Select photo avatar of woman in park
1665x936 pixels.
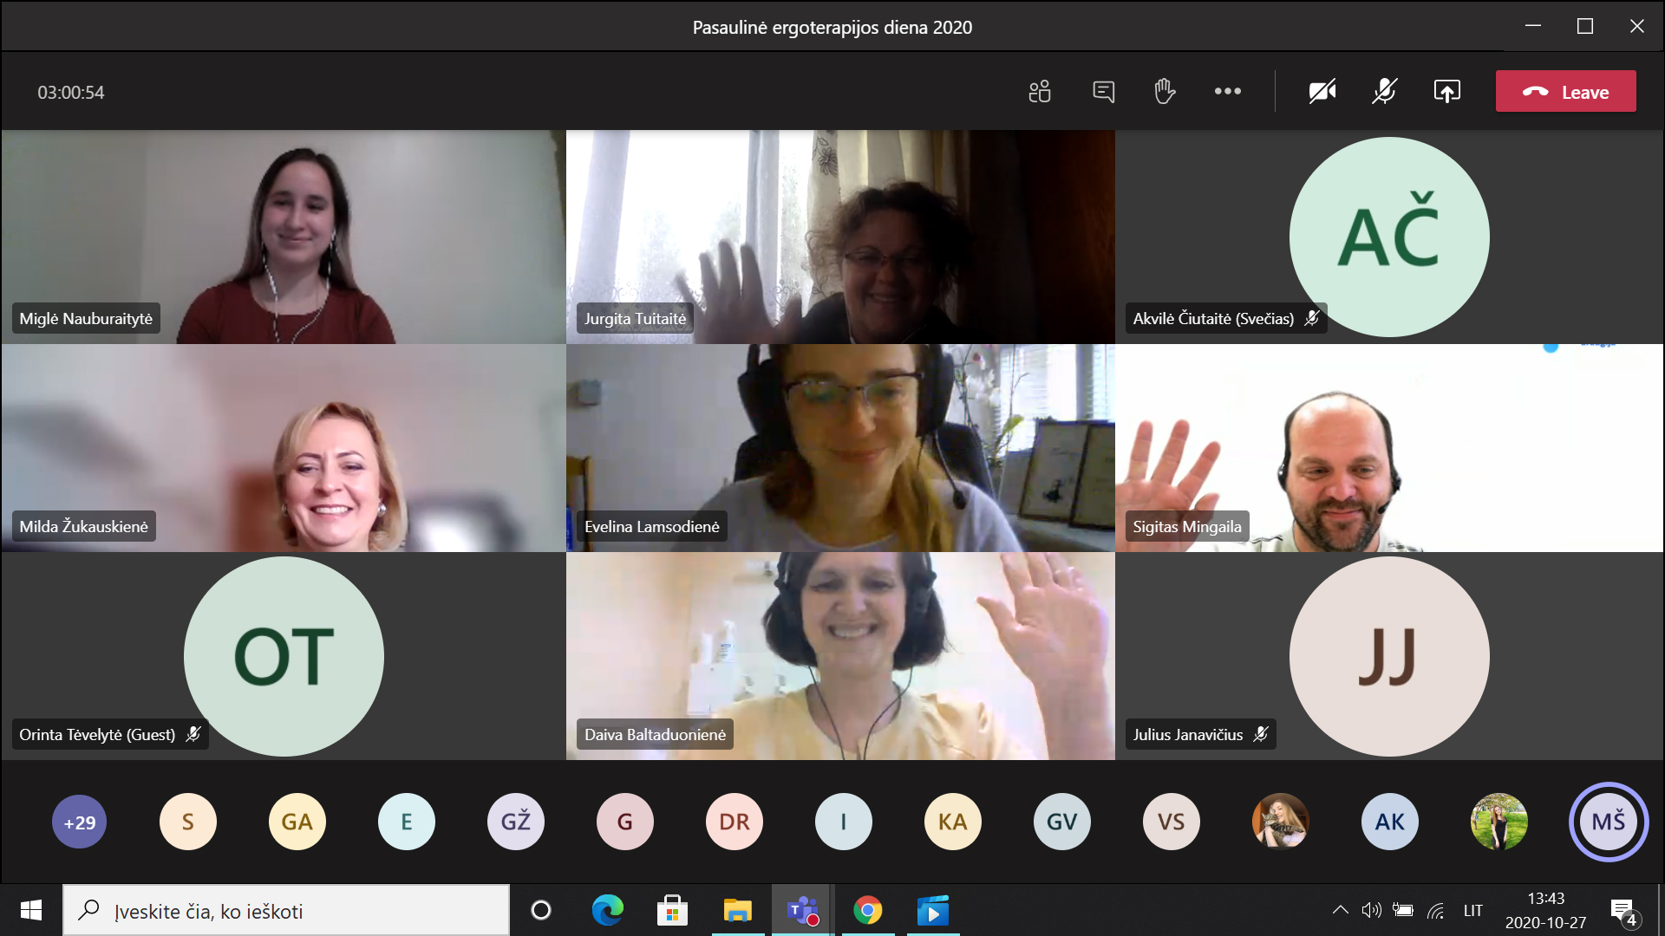point(1499,822)
